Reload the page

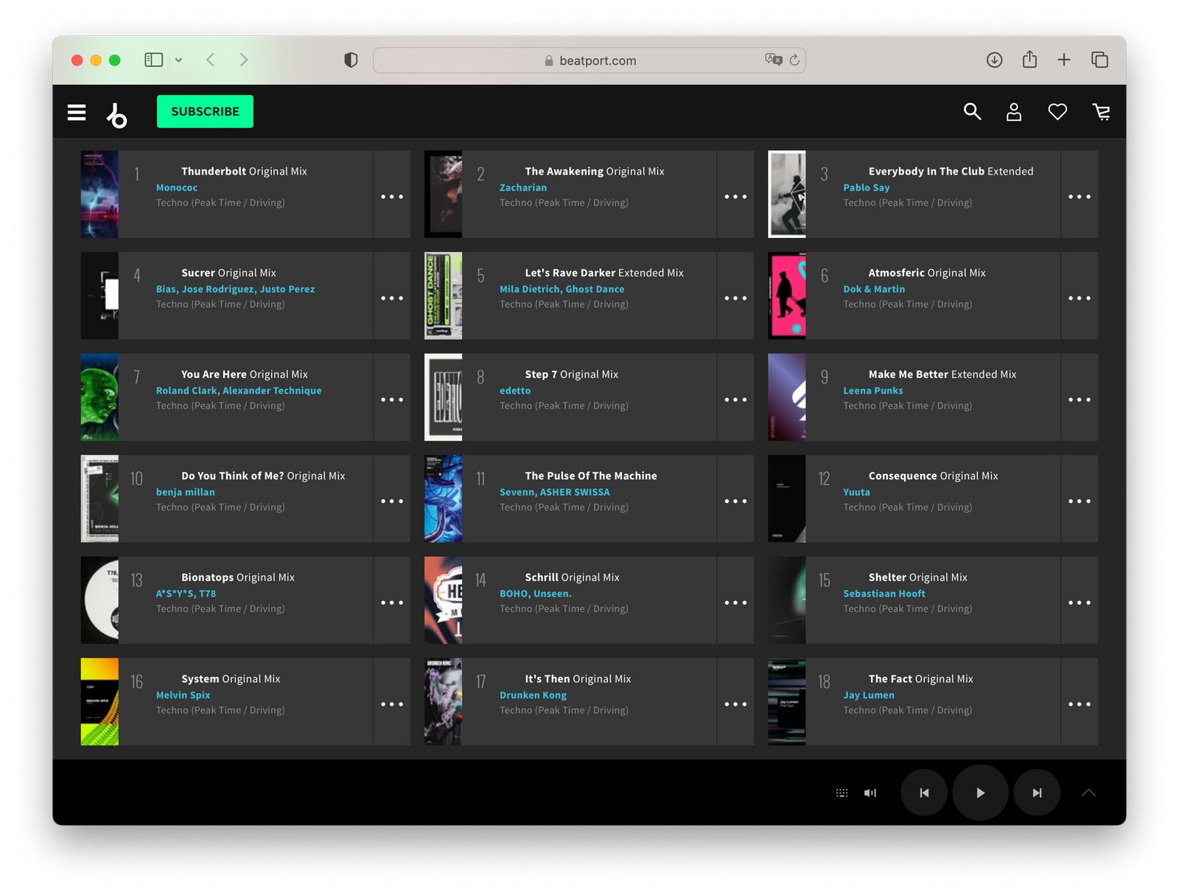pyautogui.click(x=794, y=60)
